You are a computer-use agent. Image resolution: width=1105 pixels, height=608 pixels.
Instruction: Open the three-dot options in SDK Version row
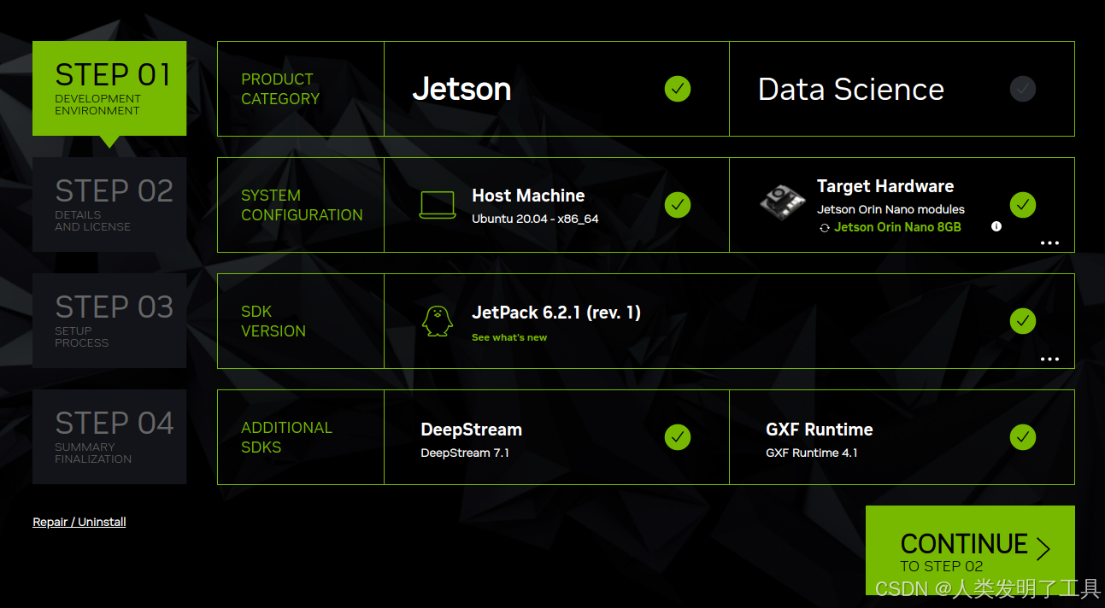[1049, 360]
